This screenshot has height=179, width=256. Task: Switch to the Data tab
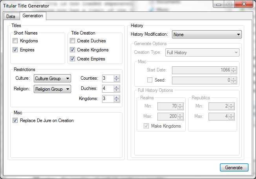11,16
